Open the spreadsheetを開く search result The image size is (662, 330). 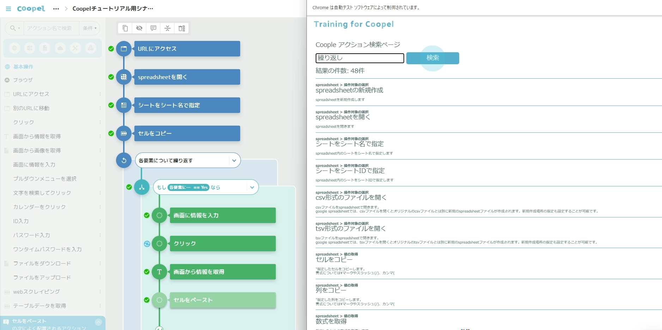343,117
